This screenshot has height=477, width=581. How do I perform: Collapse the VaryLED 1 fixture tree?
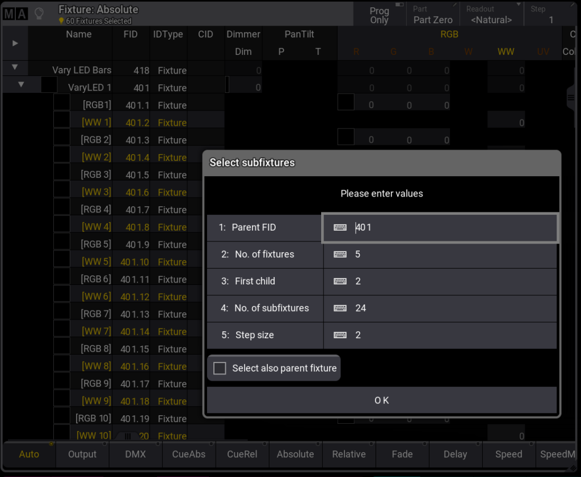pos(21,85)
